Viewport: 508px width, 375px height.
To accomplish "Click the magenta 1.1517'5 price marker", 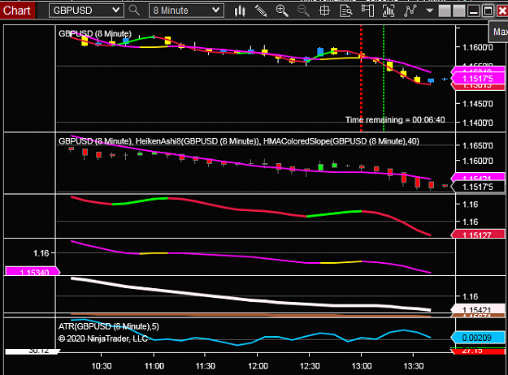I will point(478,79).
